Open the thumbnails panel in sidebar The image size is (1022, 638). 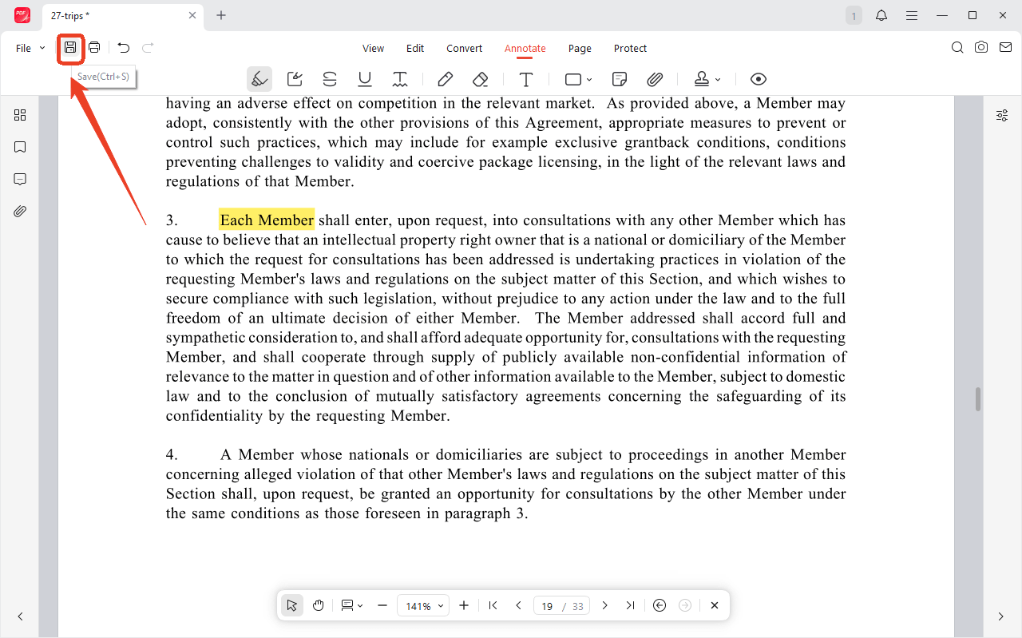20,115
